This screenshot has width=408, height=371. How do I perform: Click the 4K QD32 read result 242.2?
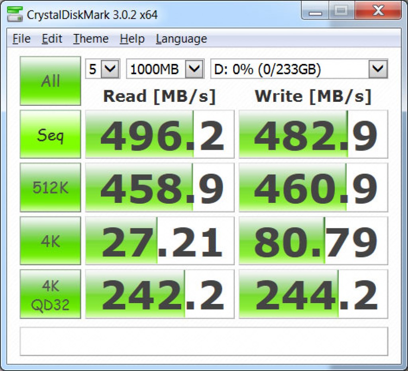tap(160, 294)
